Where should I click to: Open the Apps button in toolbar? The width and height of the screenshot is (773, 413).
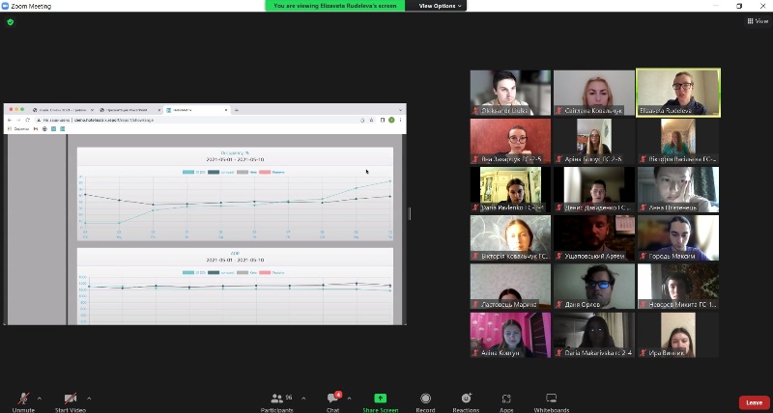[x=506, y=401]
